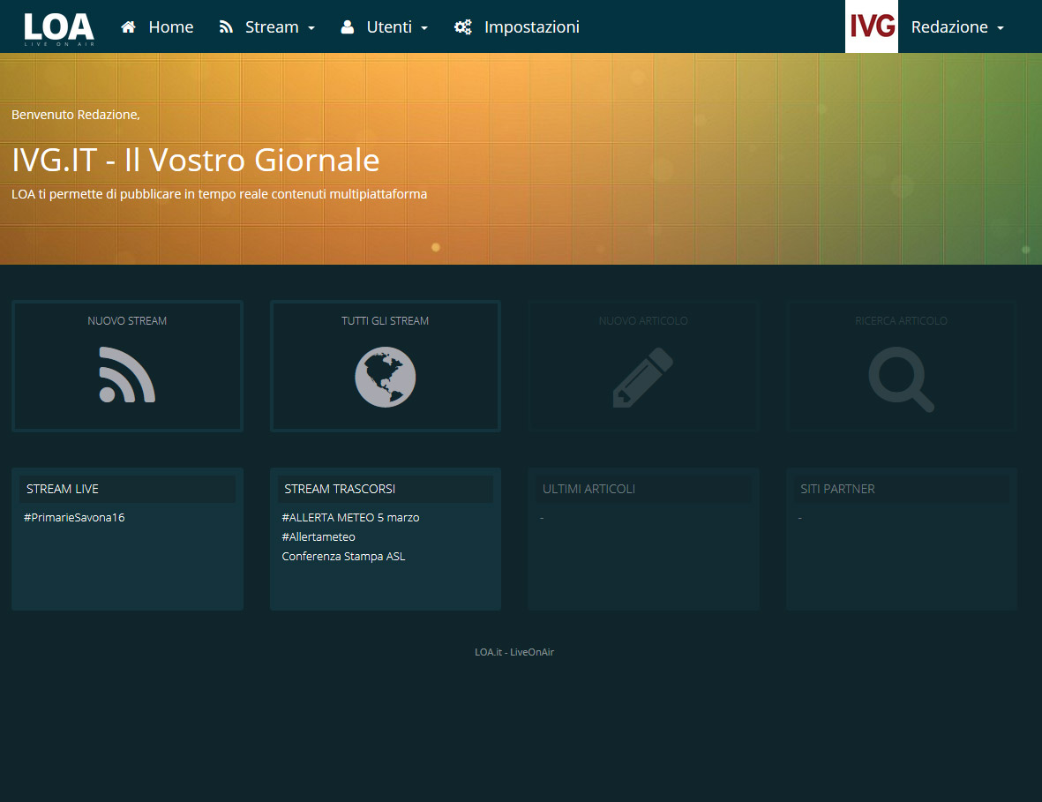Click the NUOVO ARTICOLO tile label
1042x802 pixels.
[643, 321]
